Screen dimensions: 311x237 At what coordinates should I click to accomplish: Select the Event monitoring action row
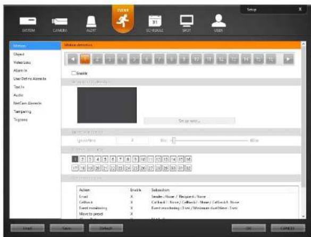[188, 208]
